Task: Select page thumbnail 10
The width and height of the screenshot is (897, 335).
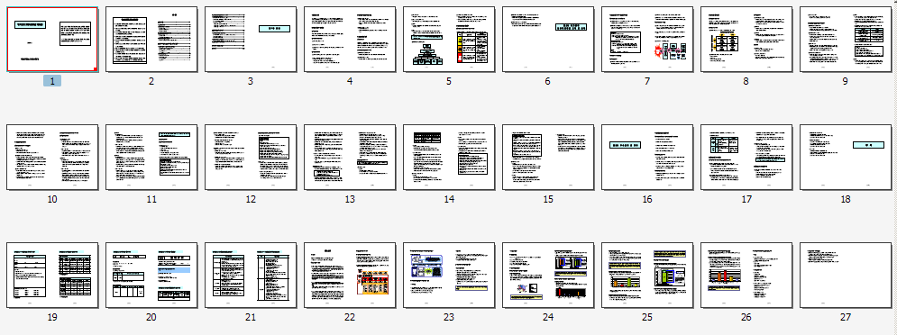Action: (52, 158)
